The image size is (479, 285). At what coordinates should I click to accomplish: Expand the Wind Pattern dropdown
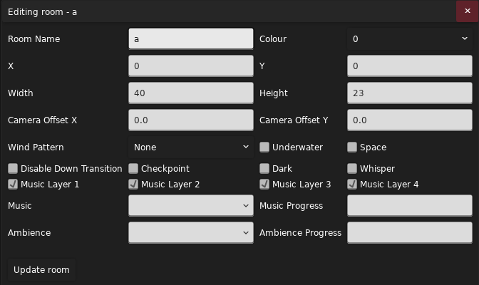[190, 147]
